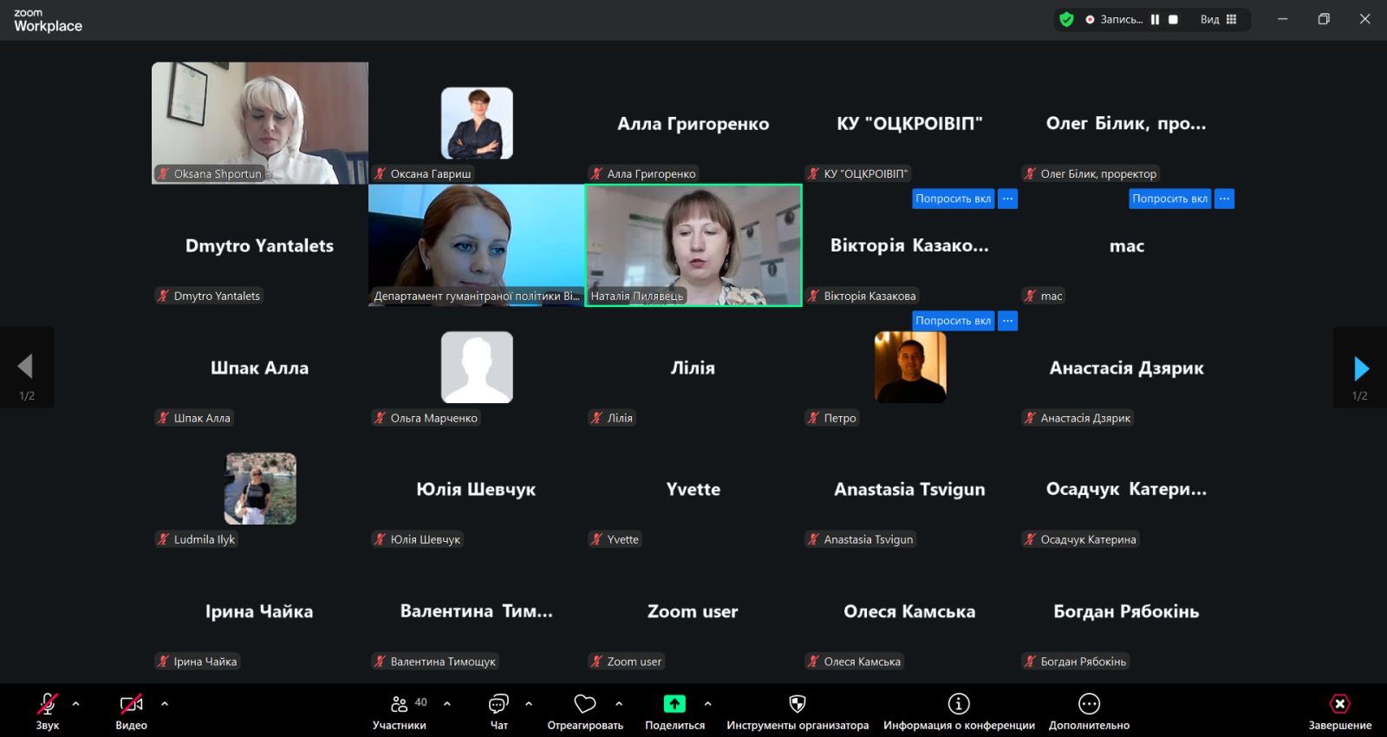Turn on the camera video
Viewport: 1387px width, 737px height.
click(x=131, y=704)
